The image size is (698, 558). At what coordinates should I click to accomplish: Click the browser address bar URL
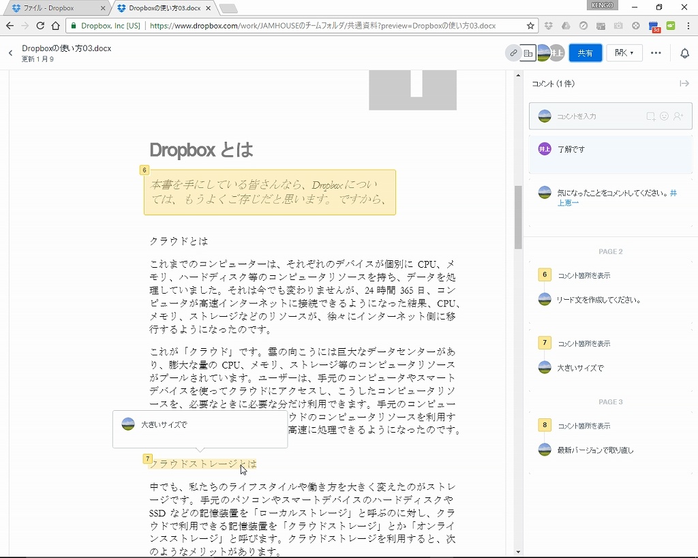[322, 26]
